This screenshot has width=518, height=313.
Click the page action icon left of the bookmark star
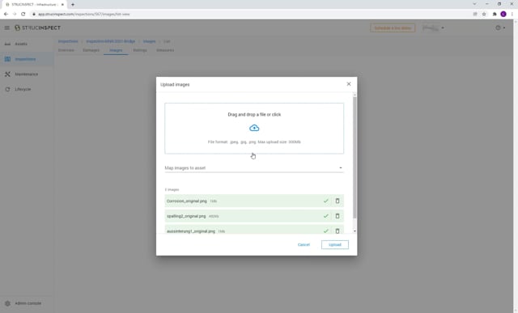pos(475,14)
